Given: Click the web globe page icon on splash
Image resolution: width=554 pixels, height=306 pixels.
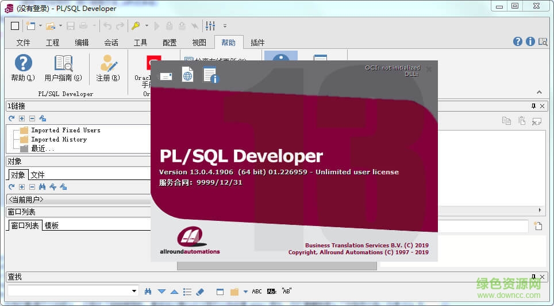Looking at the screenshot, I should [187, 75].
